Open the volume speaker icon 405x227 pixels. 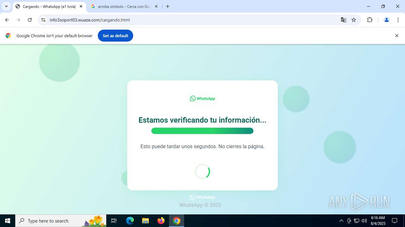[364, 221]
